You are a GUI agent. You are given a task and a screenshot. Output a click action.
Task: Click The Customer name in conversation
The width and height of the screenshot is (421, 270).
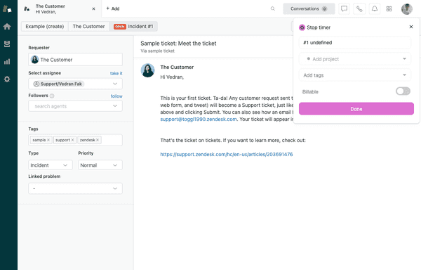(177, 67)
